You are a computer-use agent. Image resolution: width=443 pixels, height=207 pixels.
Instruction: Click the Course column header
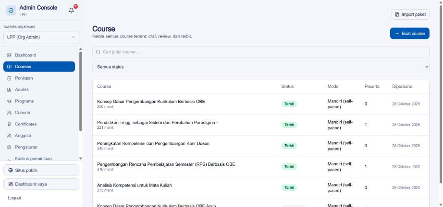pos(104,86)
